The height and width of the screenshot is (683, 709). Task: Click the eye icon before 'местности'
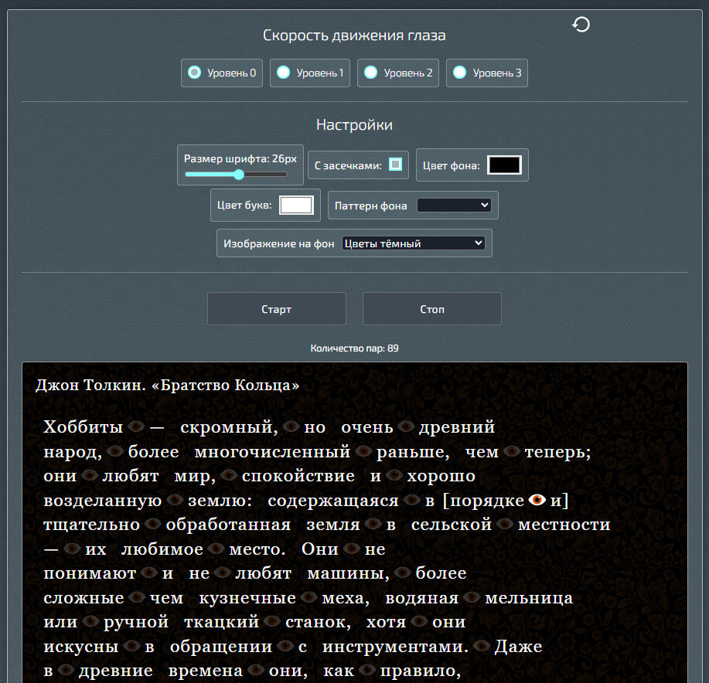(505, 524)
